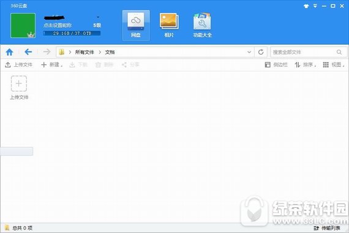Open the 排序 sort dropdown

(306, 64)
